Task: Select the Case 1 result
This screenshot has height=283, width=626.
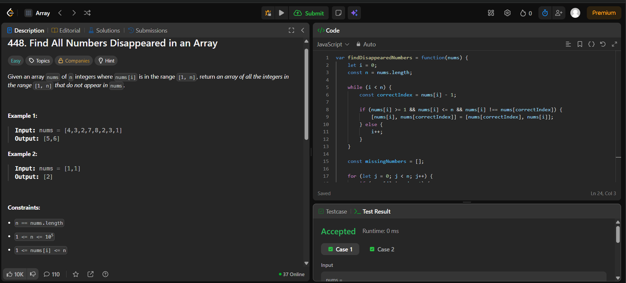Action: (x=340, y=249)
